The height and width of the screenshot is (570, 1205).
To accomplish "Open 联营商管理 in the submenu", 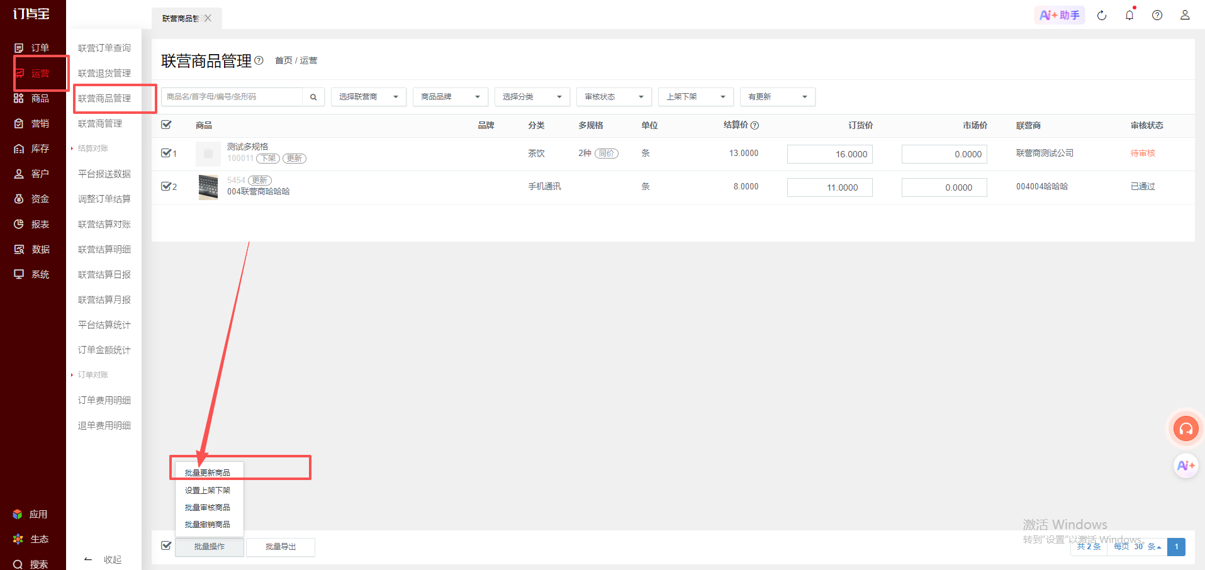I will tap(100, 123).
